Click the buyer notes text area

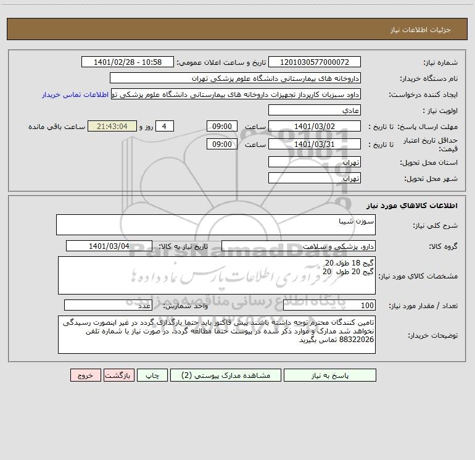click(x=217, y=335)
